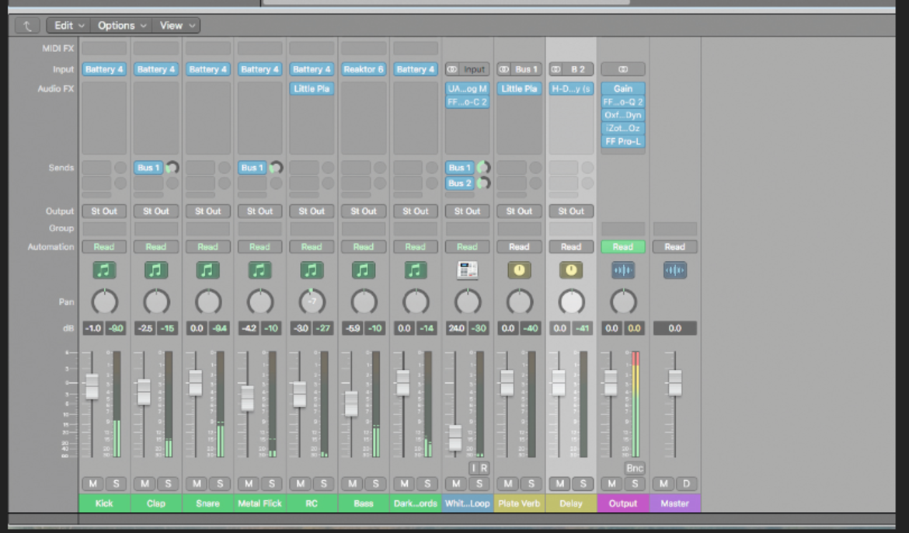Open automation mode Read on Output channel

click(x=623, y=247)
